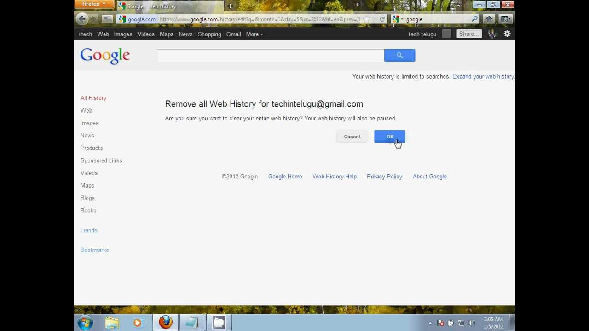Open Maps in the Google bar
The width and height of the screenshot is (589, 331).
[x=167, y=34]
